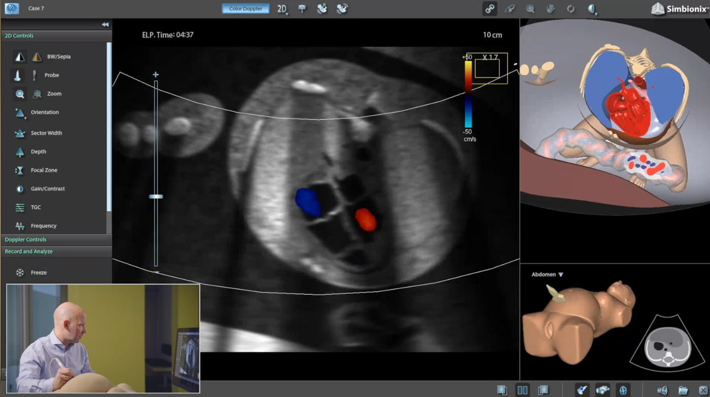Switch to Sepia image color mode

coord(37,57)
